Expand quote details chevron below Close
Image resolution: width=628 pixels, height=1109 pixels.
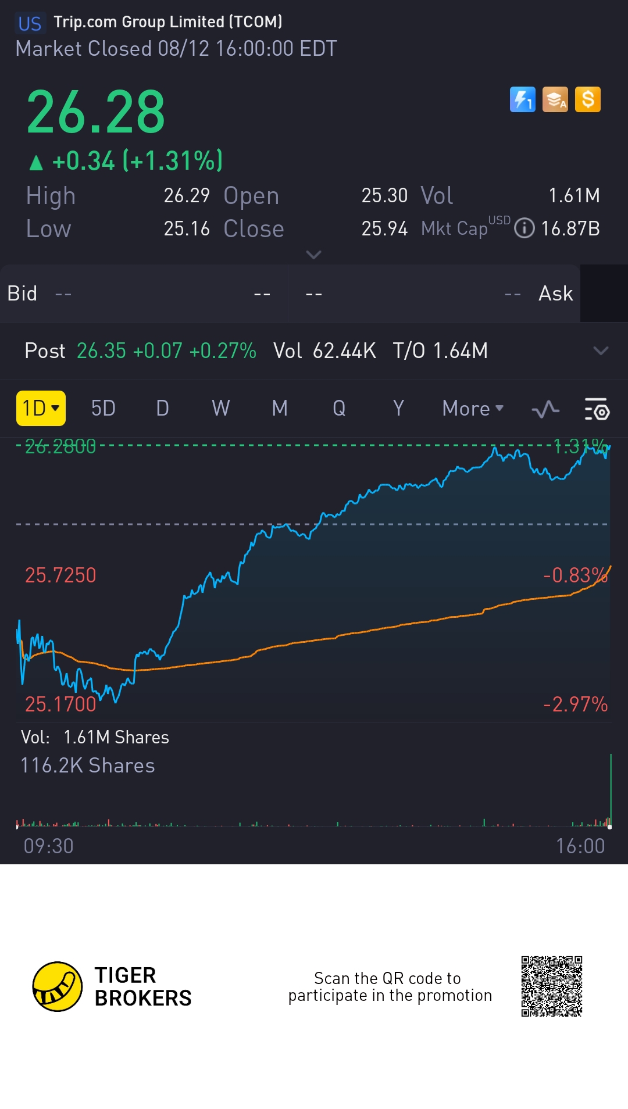click(313, 255)
